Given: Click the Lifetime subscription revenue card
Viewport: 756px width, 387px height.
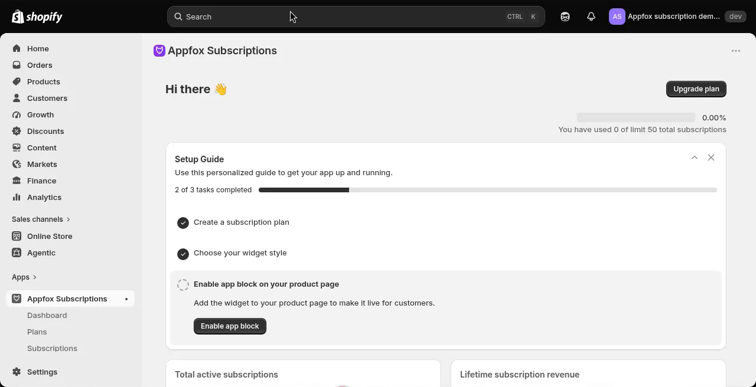Looking at the screenshot, I should point(588,373).
